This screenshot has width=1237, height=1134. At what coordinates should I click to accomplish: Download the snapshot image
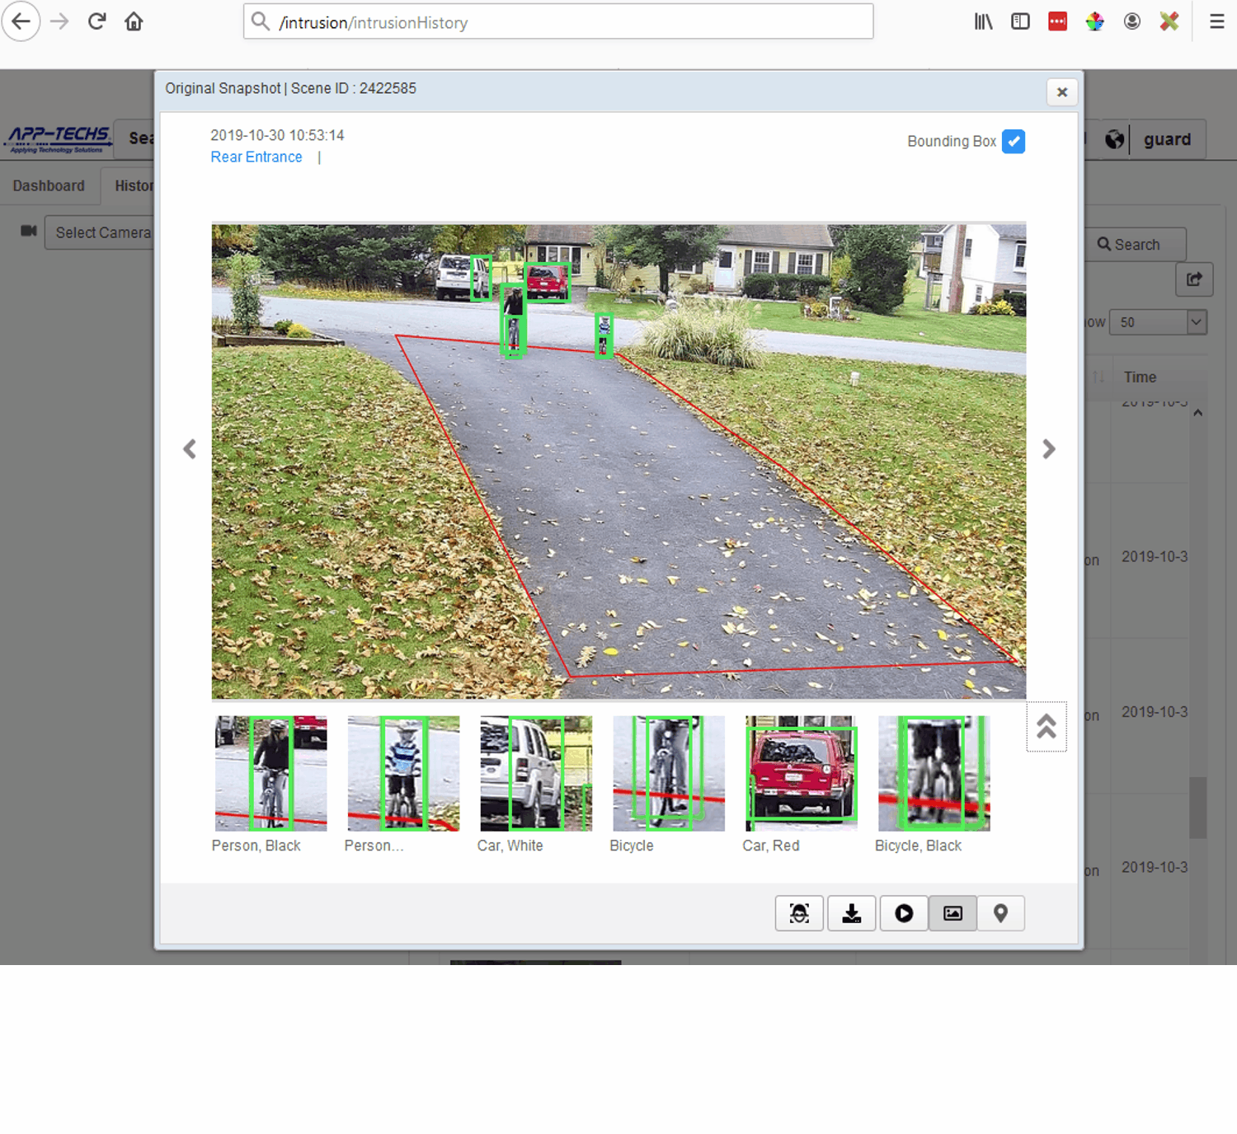pyautogui.click(x=851, y=913)
